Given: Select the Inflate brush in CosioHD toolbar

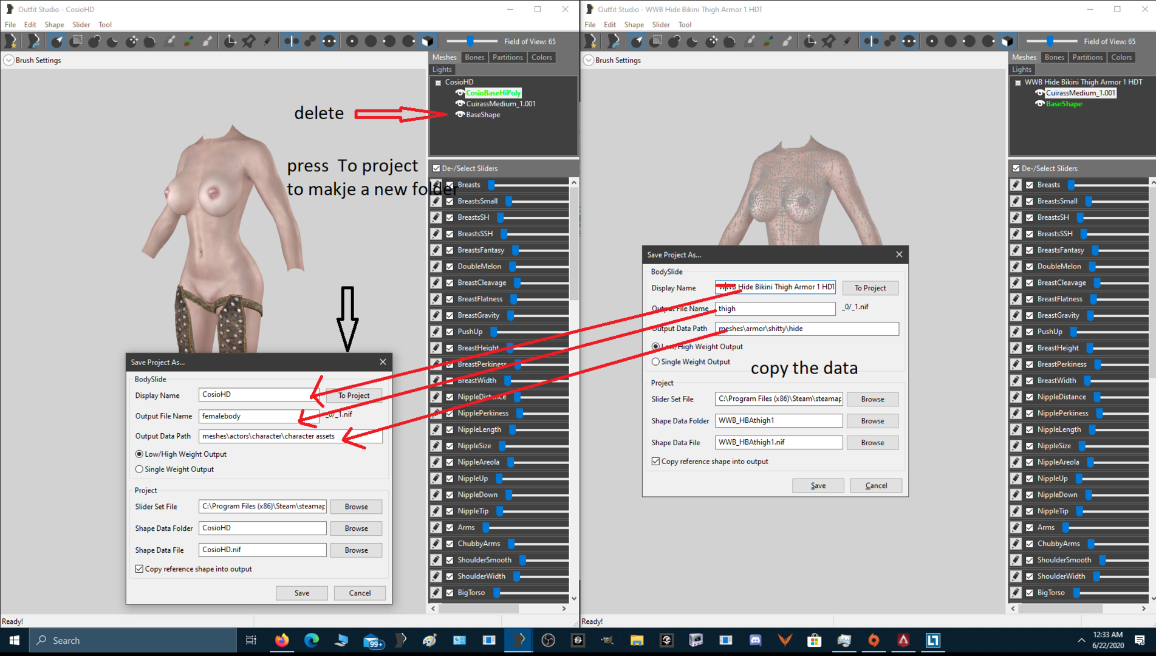Looking at the screenshot, I should coord(94,41).
